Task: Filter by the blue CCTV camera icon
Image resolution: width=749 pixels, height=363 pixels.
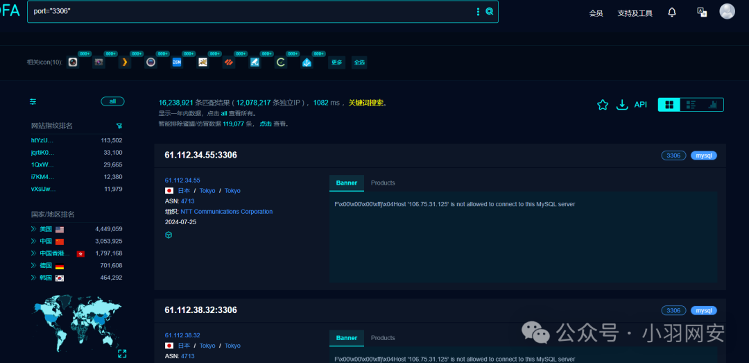Action: [x=255, y=62]
